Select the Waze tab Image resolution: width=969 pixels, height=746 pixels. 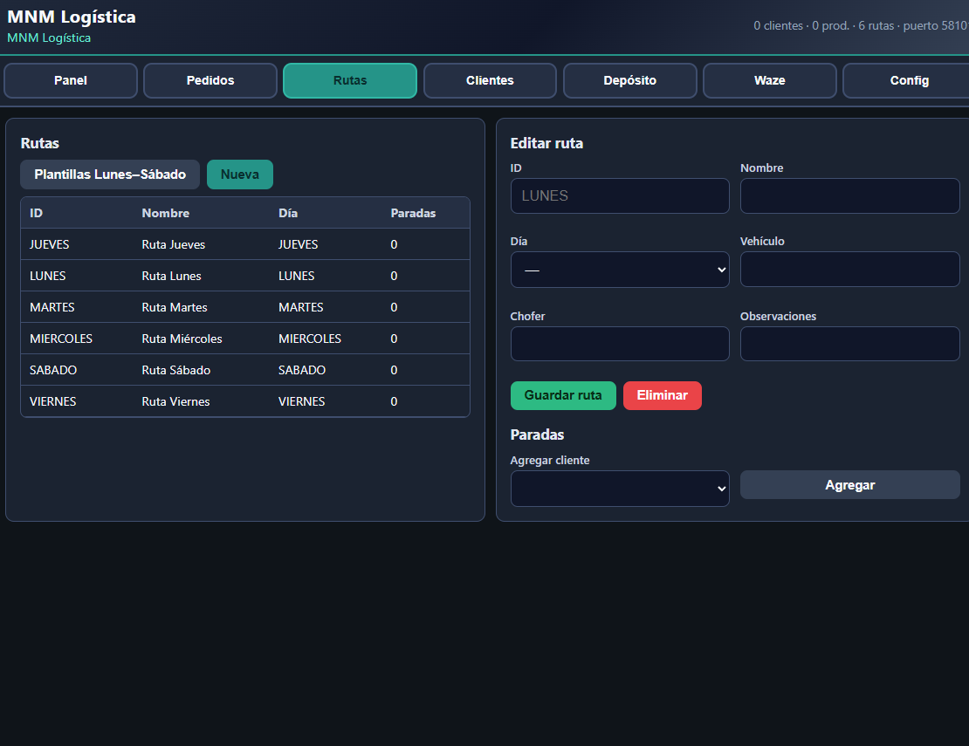pyautogui.click(x=769, y=80)
